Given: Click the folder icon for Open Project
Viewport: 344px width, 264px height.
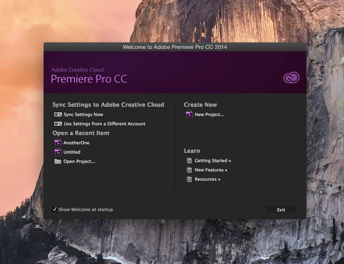Looking at the screenshot, I should point(58,161).
